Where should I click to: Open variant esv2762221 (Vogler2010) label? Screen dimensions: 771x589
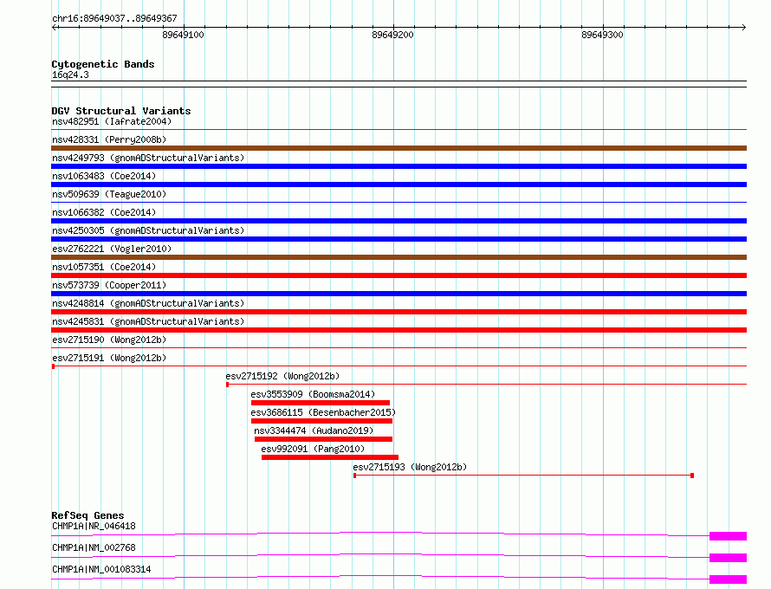112,249
